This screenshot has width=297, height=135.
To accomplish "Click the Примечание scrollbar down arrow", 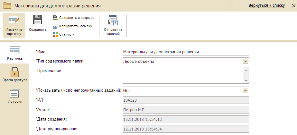I will [246, 80].
